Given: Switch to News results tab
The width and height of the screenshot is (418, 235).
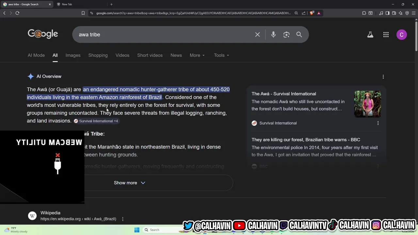Looking at the screenshot, I should point(176,55).
